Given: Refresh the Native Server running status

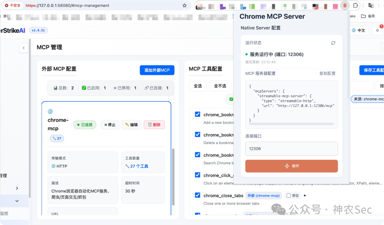Looking at the screenshot, I should (333, 43).
